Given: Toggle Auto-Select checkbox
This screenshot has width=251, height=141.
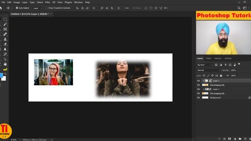Looking at the screenshot, I should (x=17, y=8).
